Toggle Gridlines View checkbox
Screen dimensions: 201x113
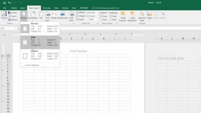101,16
